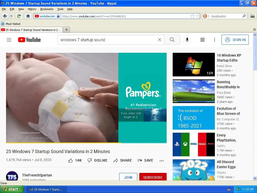Click the ad info icon

tap(27, 138)
